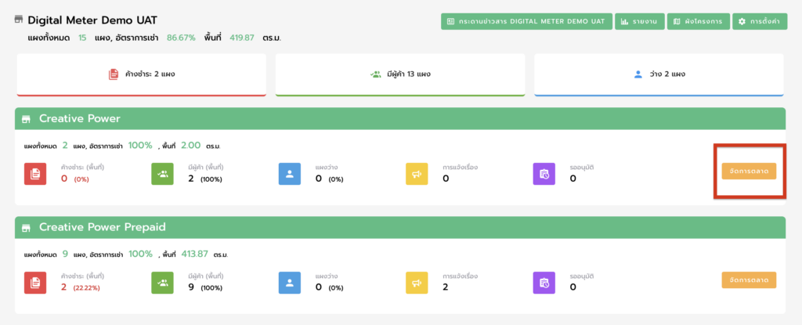Click the ผังโครงการ project layout button

(x=698, y=21)
